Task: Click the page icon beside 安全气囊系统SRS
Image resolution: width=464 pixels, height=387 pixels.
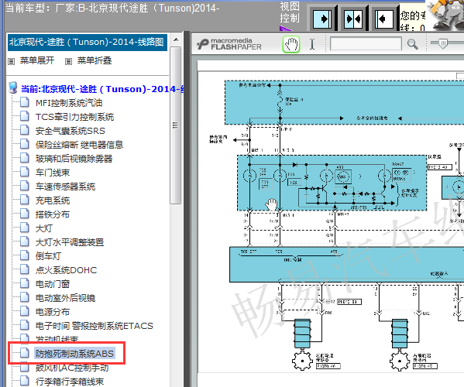Action: [x=25, y=130]
